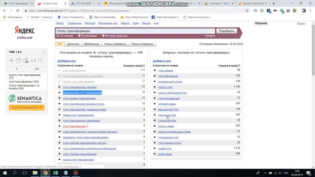Expand the 'ещё' services menu
The image size is (315, 177).
pyautogui.click(x=156, y=23)
